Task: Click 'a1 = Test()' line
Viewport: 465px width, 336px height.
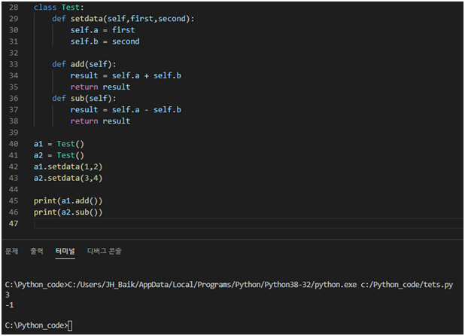Action: 59,144
